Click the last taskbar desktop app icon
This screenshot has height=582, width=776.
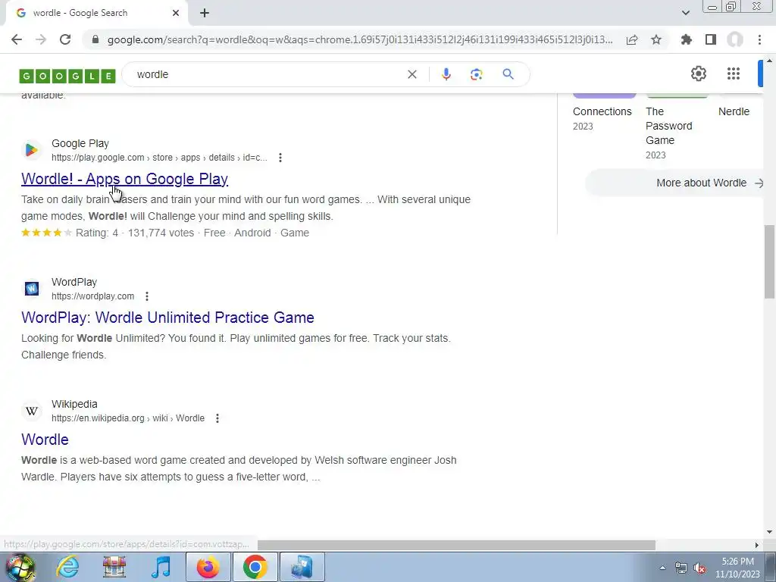[302, 567]
